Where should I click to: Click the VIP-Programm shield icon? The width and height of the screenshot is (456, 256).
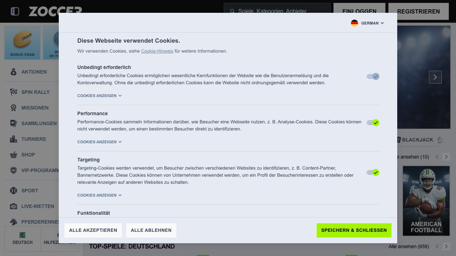click(x=14, y=170)
